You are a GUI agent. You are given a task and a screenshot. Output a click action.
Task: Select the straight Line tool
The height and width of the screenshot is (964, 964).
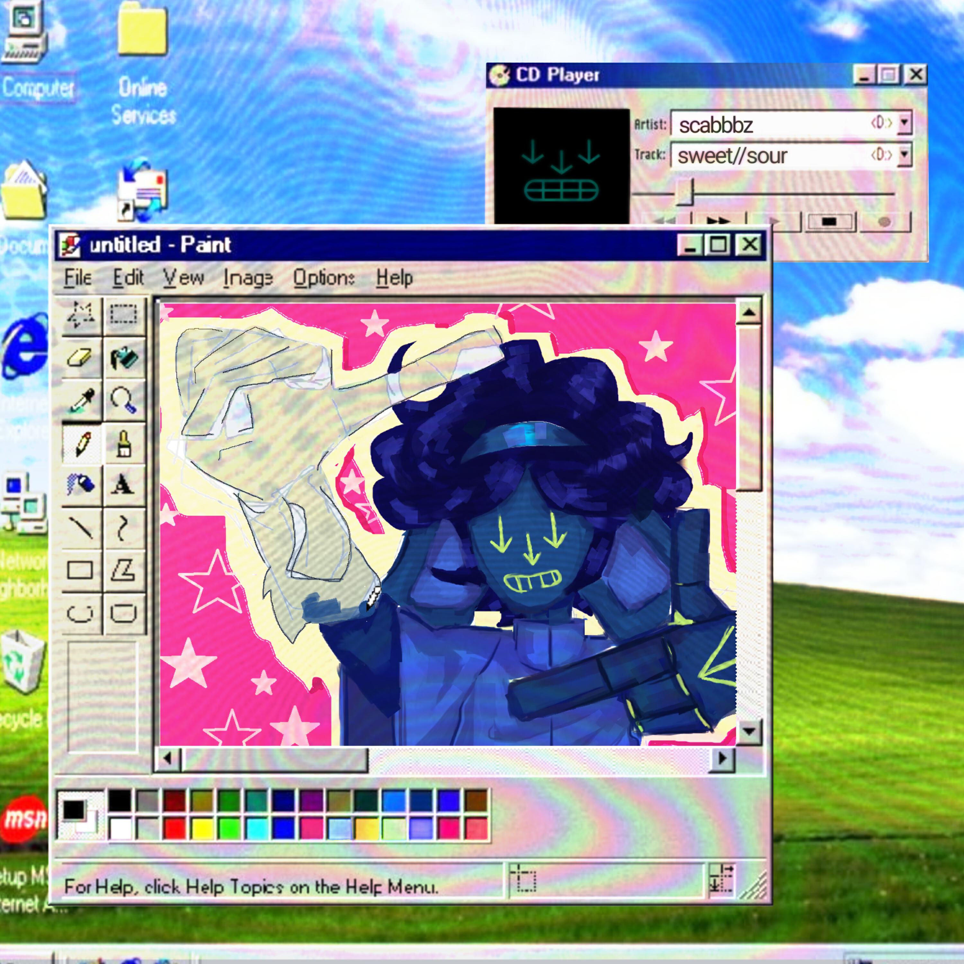[81, 528]
